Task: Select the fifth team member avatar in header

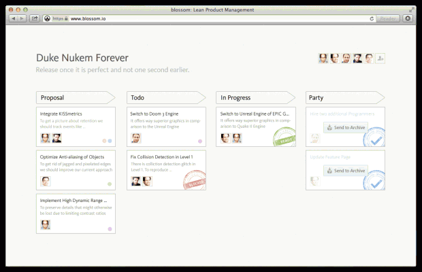Action: (369, 58)
